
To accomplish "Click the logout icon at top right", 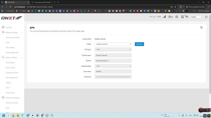I will (206, 17).
